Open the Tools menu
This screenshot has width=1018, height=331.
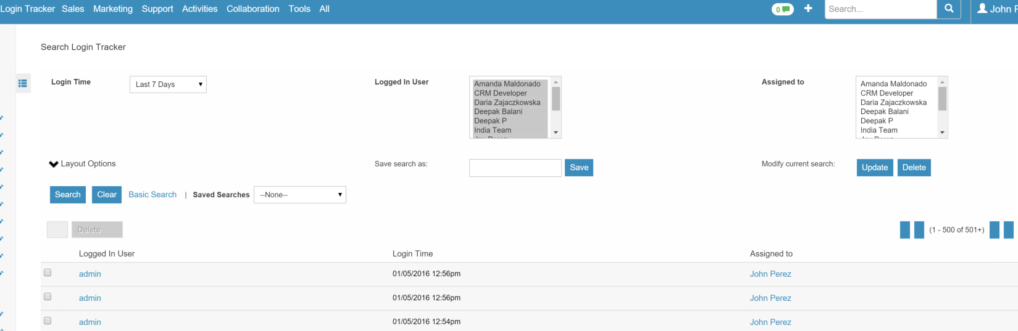click(299, 9)
